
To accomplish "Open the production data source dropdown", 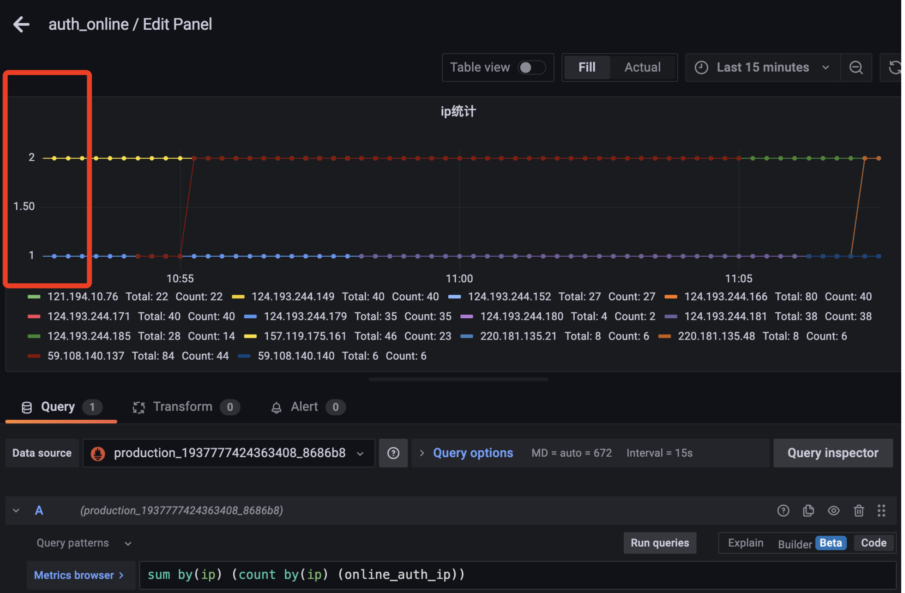I will 229,453.
